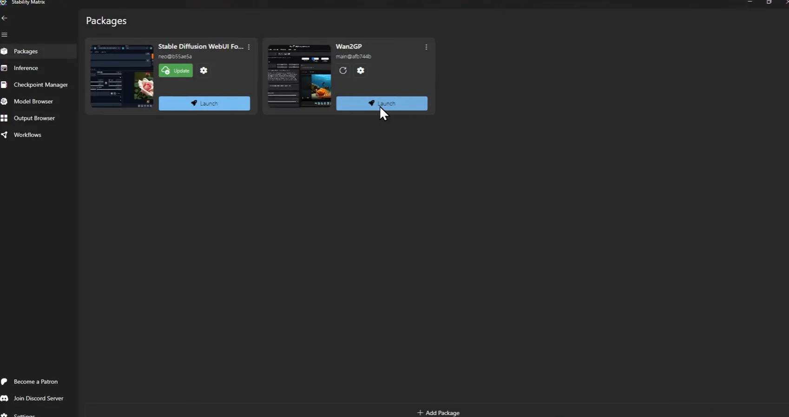
Task: Open settings gear for Stable Diffusion WebUI Forge
Action: 204,71
